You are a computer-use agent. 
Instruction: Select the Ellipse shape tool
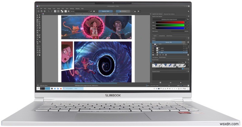[x=40, y=22]
